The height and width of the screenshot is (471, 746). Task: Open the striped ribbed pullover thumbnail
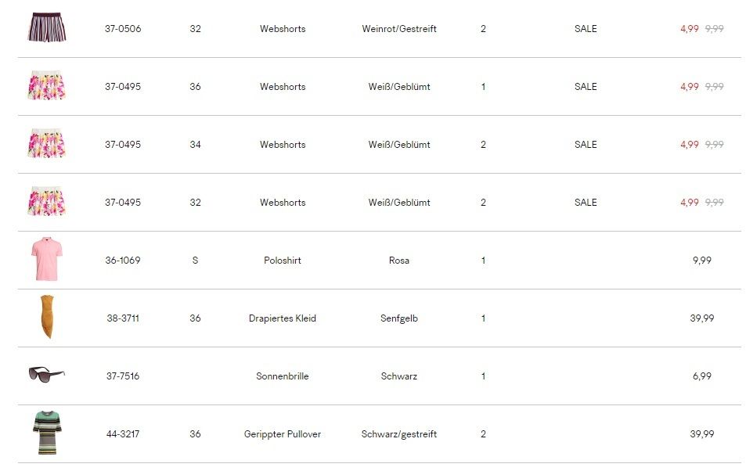[x=47, y=433]
